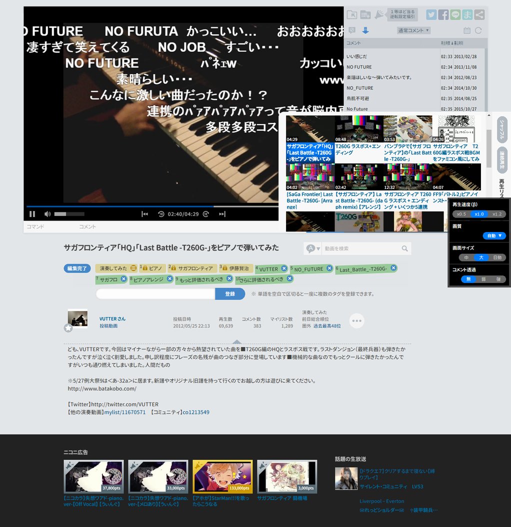Add video to mylist icon
511x527 pixels.
pos(365,14)
